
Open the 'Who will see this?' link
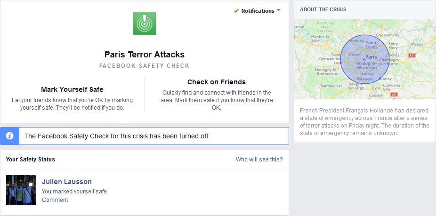coord(259,160)
